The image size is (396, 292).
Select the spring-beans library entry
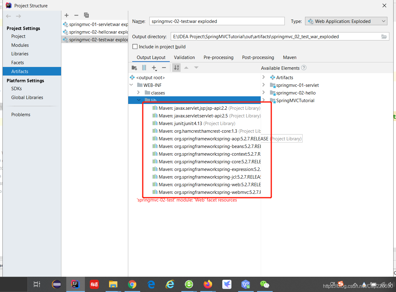click(x=206, y=146)
